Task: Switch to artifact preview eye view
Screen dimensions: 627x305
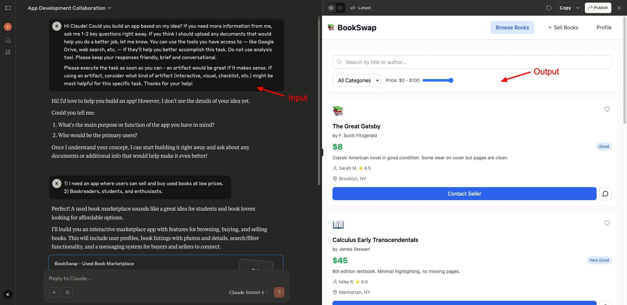Action: coord(331,8)
